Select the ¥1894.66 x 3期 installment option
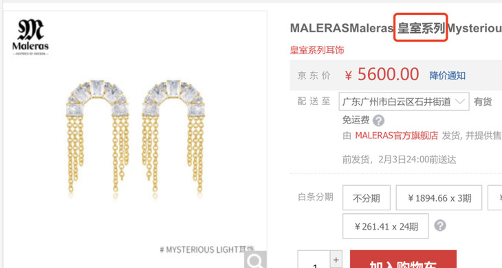Screen dimensions: 502x268 [x=439, y=198]
